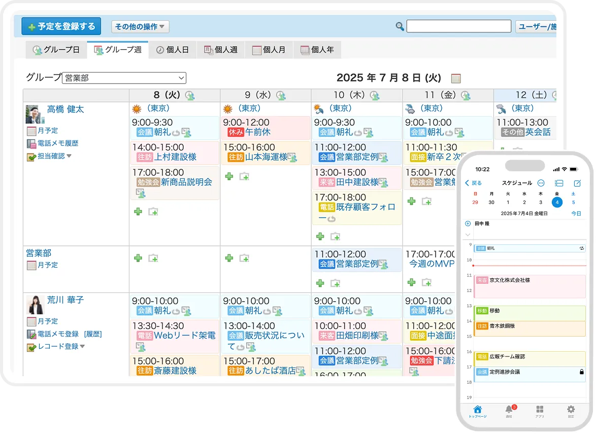Select the 個人週 view tab
Screen dimensions: 596x437
(x=220, y=50)
